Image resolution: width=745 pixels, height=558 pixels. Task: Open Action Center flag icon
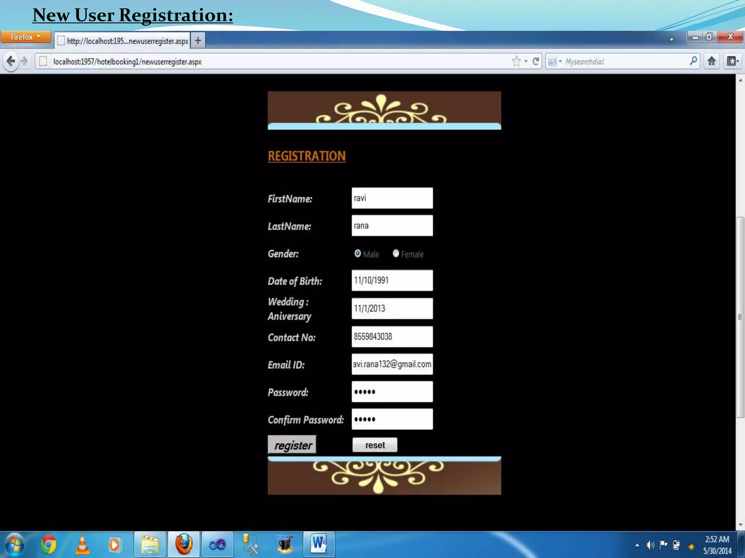point(664,544)
